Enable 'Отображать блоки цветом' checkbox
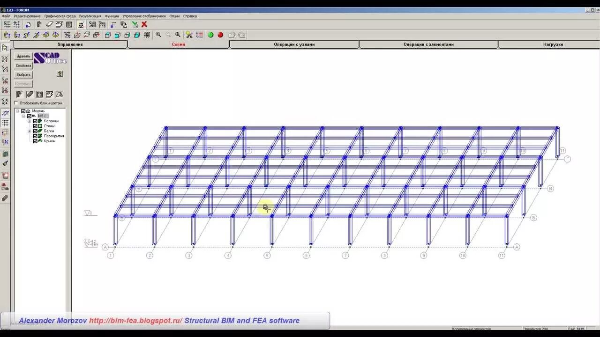The height and width of the screenshot is (337, 600). 16,103
